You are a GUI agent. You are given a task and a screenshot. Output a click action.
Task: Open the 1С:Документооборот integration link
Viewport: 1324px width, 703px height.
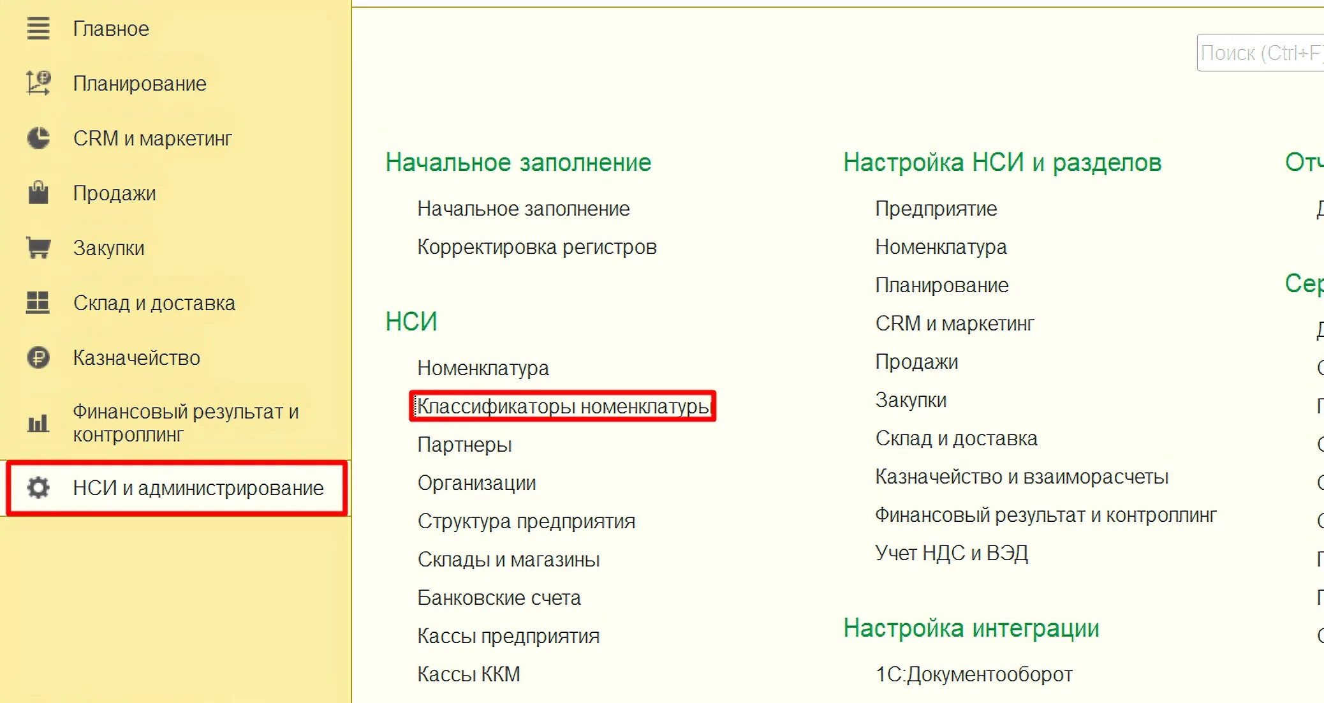pos(973,674)
